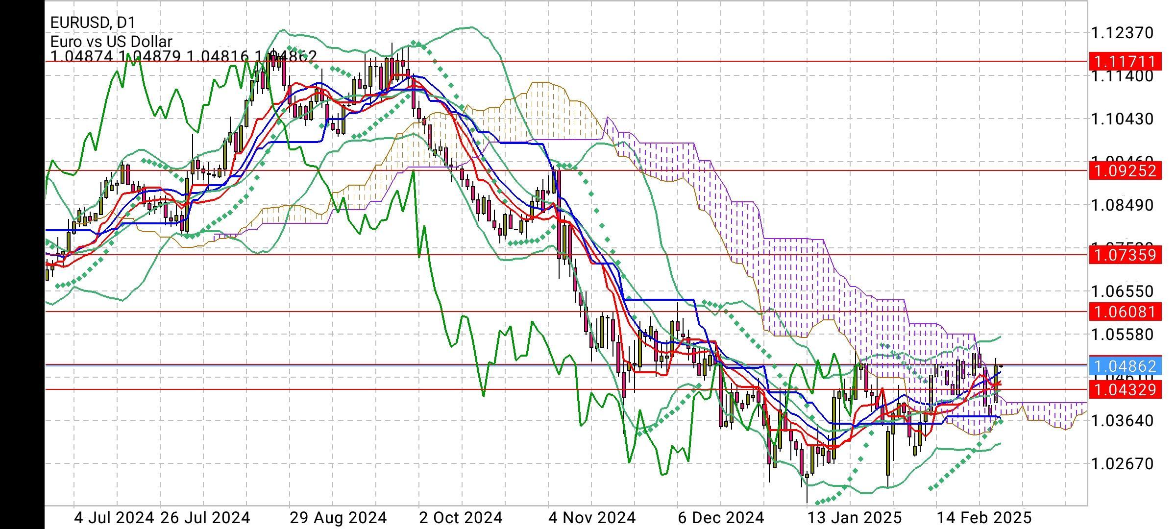1176x529 pixels.
Task: Click the 26 Jul 2024 date label
Action: pyautogui.click(x=205, y=518)
